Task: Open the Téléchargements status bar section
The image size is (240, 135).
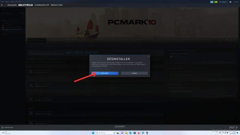Action: [x=120, y=127]
